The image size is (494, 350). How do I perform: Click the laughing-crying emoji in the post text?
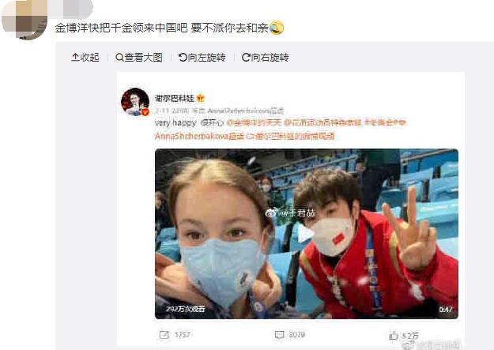click(x=277, y=28)
